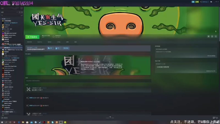Focus the library search field
Screen dimensions: 220x124
(10, 15)
